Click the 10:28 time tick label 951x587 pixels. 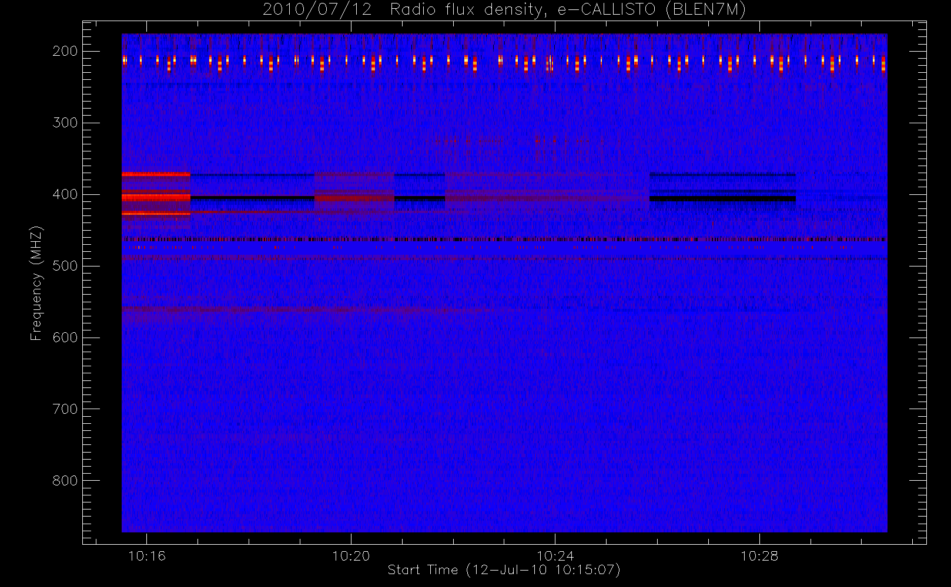coord(759,556)
